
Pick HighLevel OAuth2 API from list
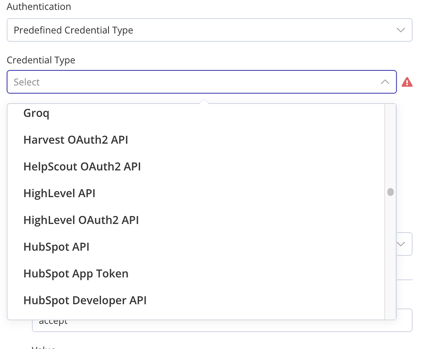(81, 220)
